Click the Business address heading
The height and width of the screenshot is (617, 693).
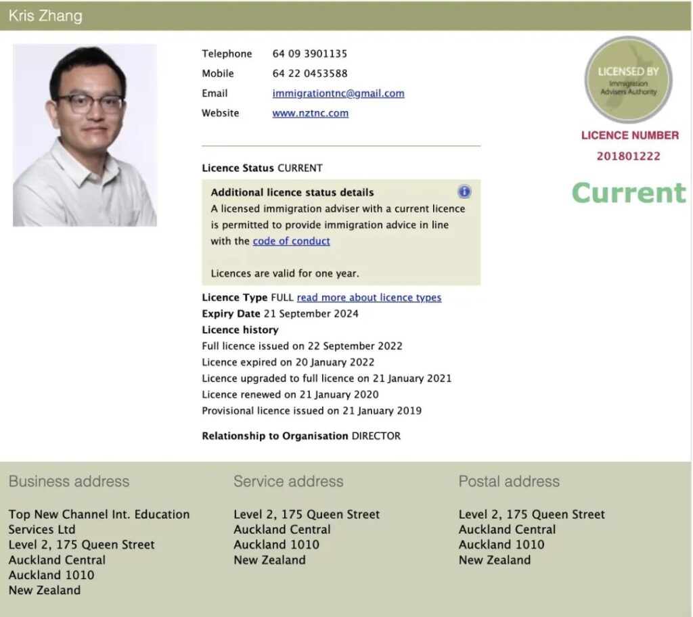[x=69, y=482]
